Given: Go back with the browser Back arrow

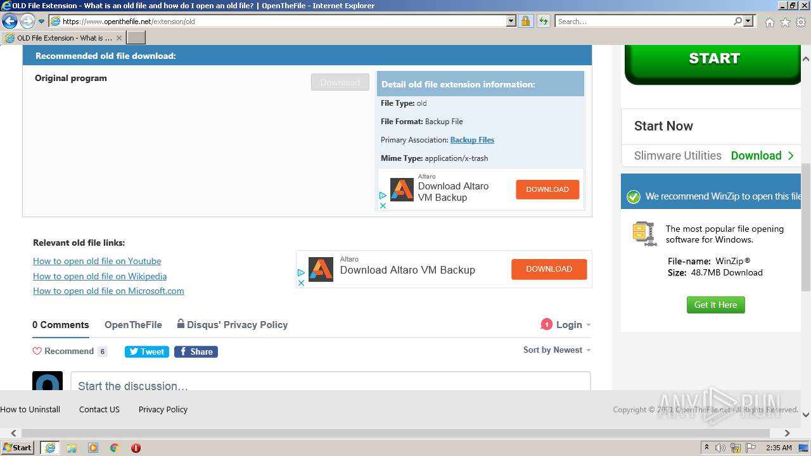Looking at the screenshot, I should pos(10,21).
